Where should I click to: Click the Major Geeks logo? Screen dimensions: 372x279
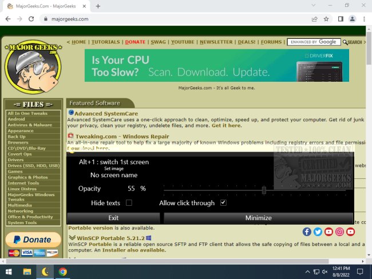tap(33, 67)
